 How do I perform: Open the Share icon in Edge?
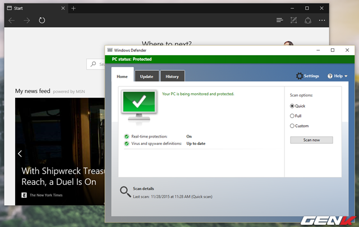coord(308,20)
